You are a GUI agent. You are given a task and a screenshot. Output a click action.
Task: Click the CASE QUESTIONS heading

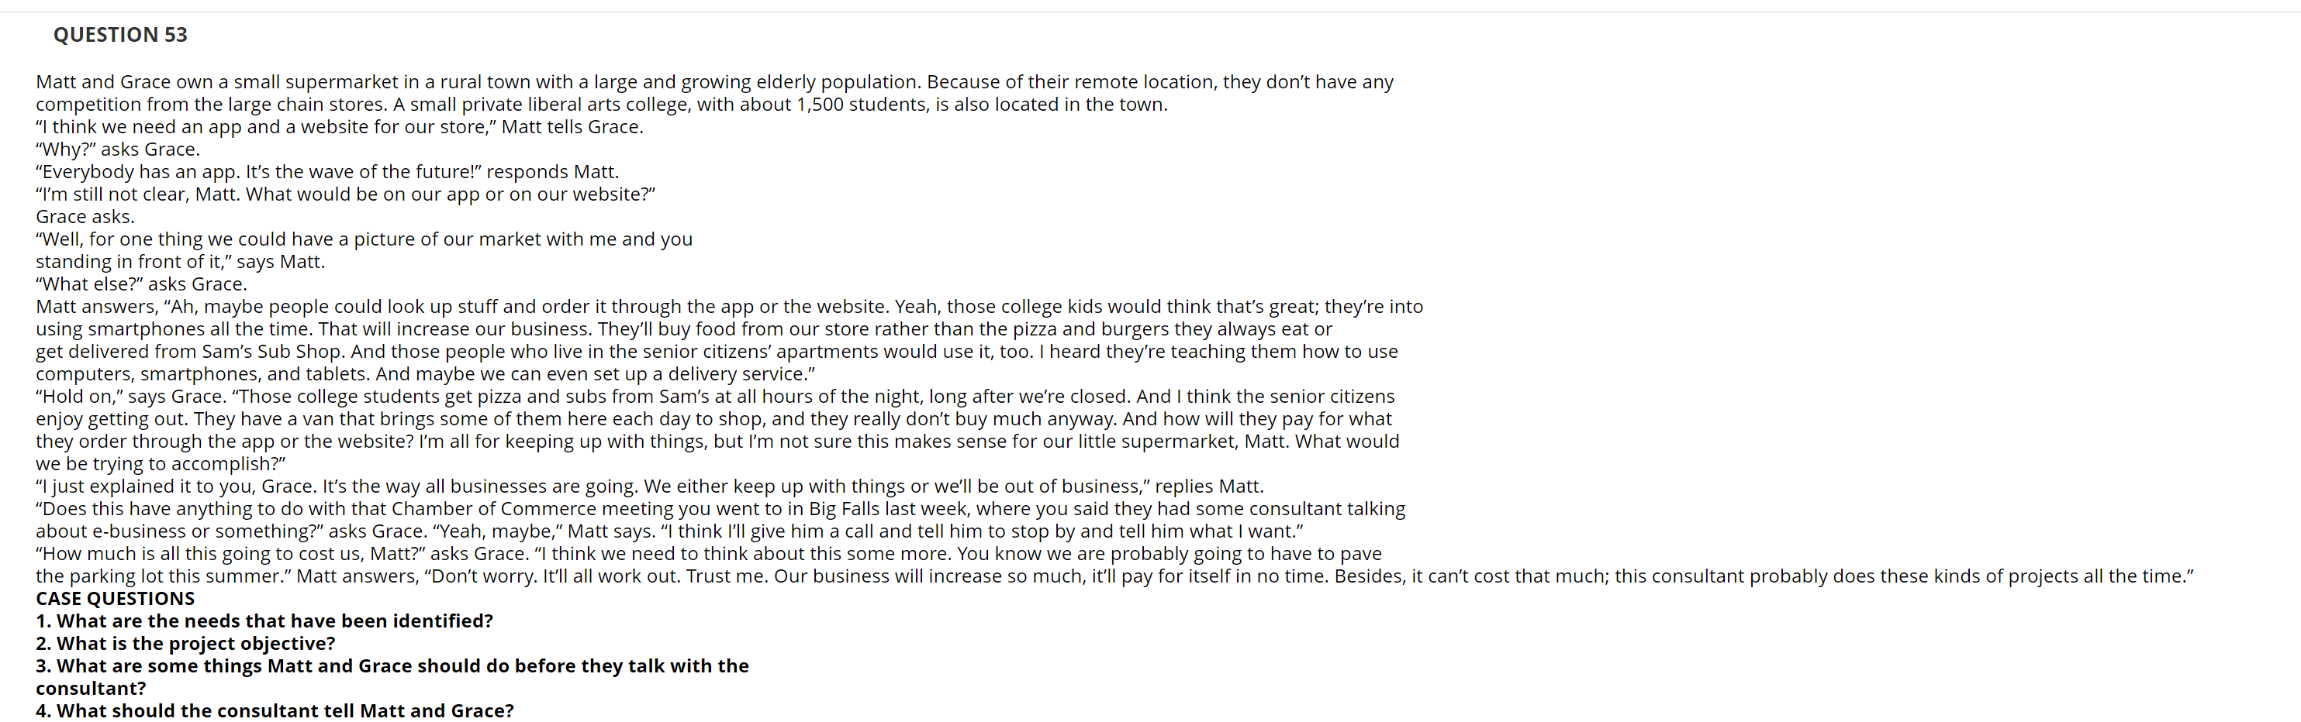[x=116, y=599]
